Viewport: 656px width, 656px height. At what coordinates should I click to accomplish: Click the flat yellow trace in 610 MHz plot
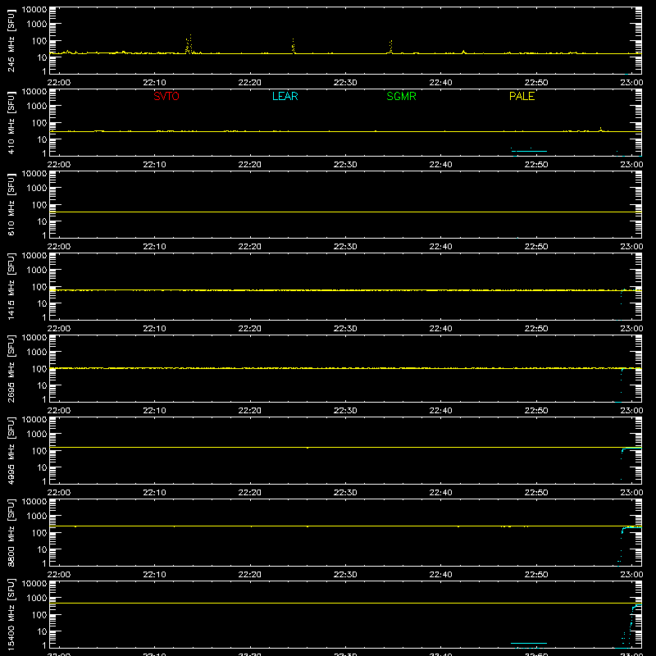pyautogui.click(x=345, y=212)
